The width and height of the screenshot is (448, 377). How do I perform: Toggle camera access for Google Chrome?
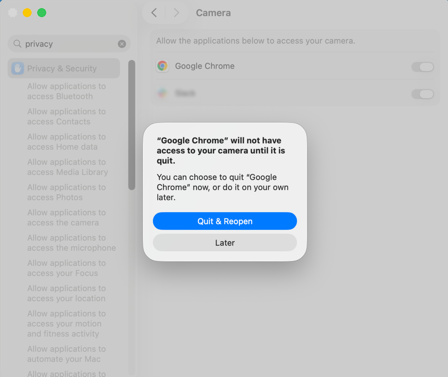pyautogui.click(x=422, y=67)
